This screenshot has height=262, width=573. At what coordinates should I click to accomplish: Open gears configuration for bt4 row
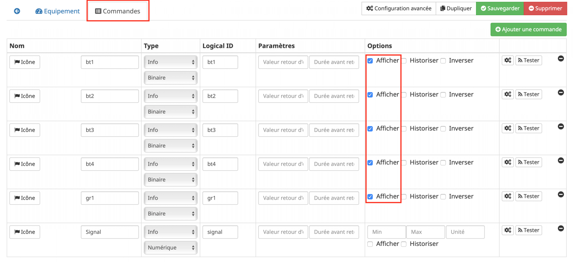click(507, 162)
